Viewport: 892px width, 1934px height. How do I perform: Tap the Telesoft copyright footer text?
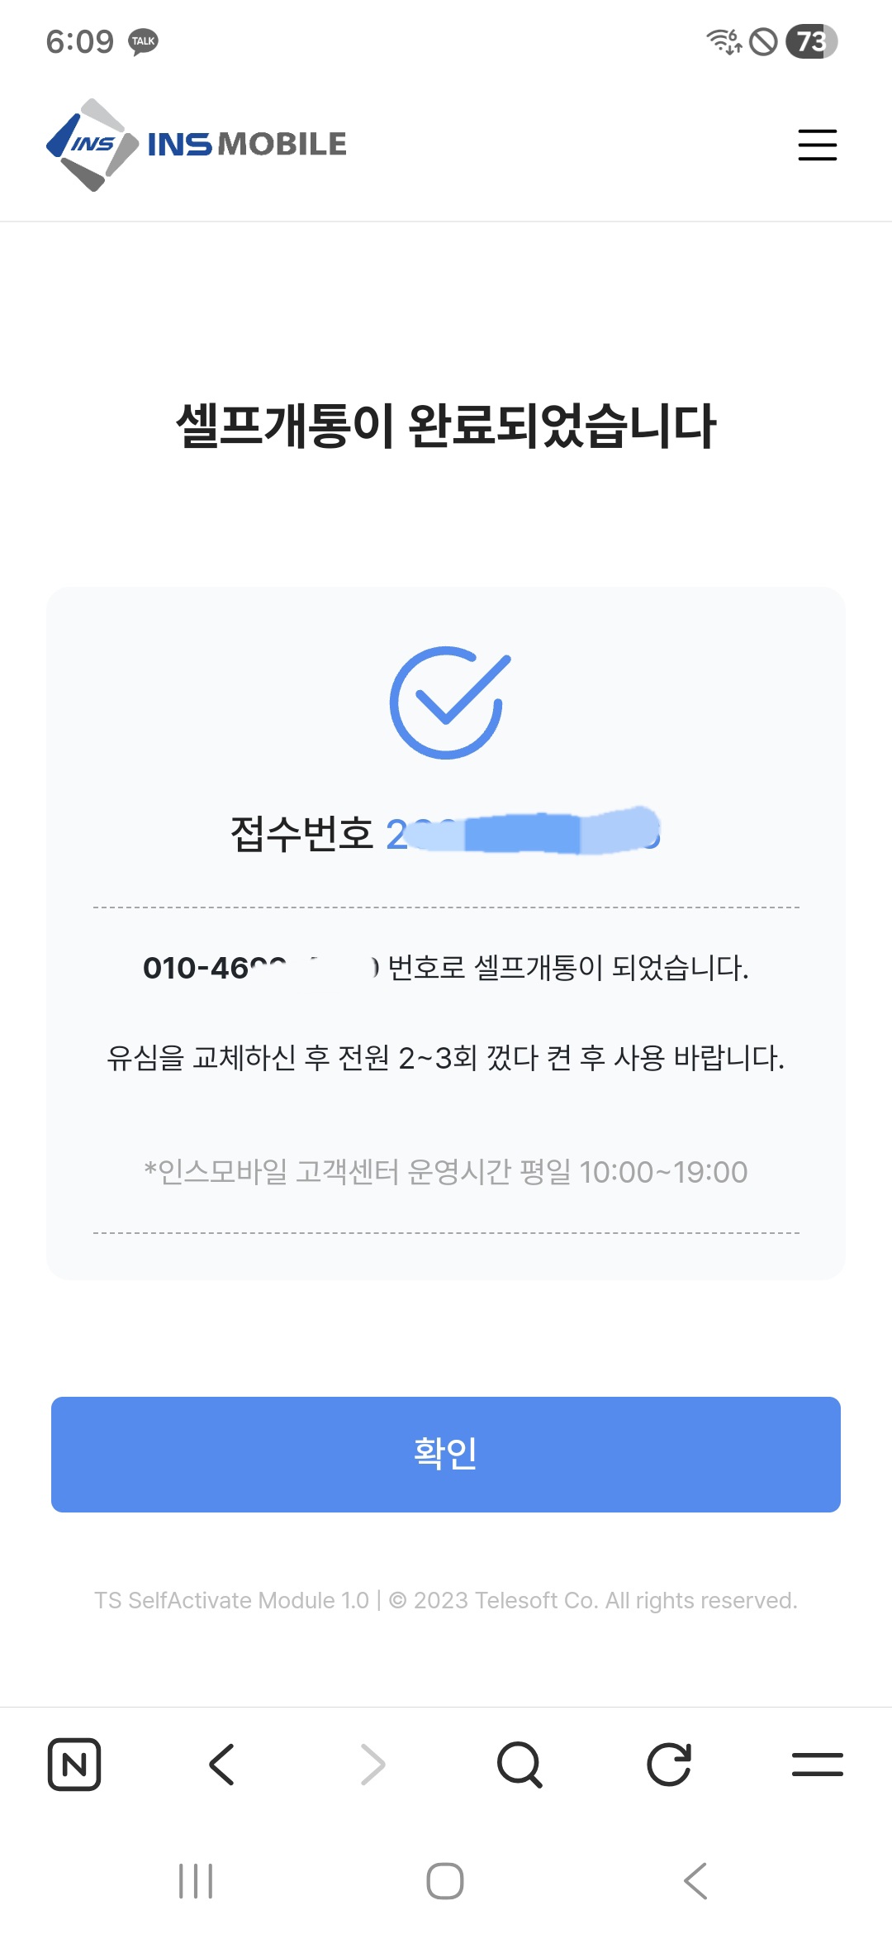(446, 1600)
